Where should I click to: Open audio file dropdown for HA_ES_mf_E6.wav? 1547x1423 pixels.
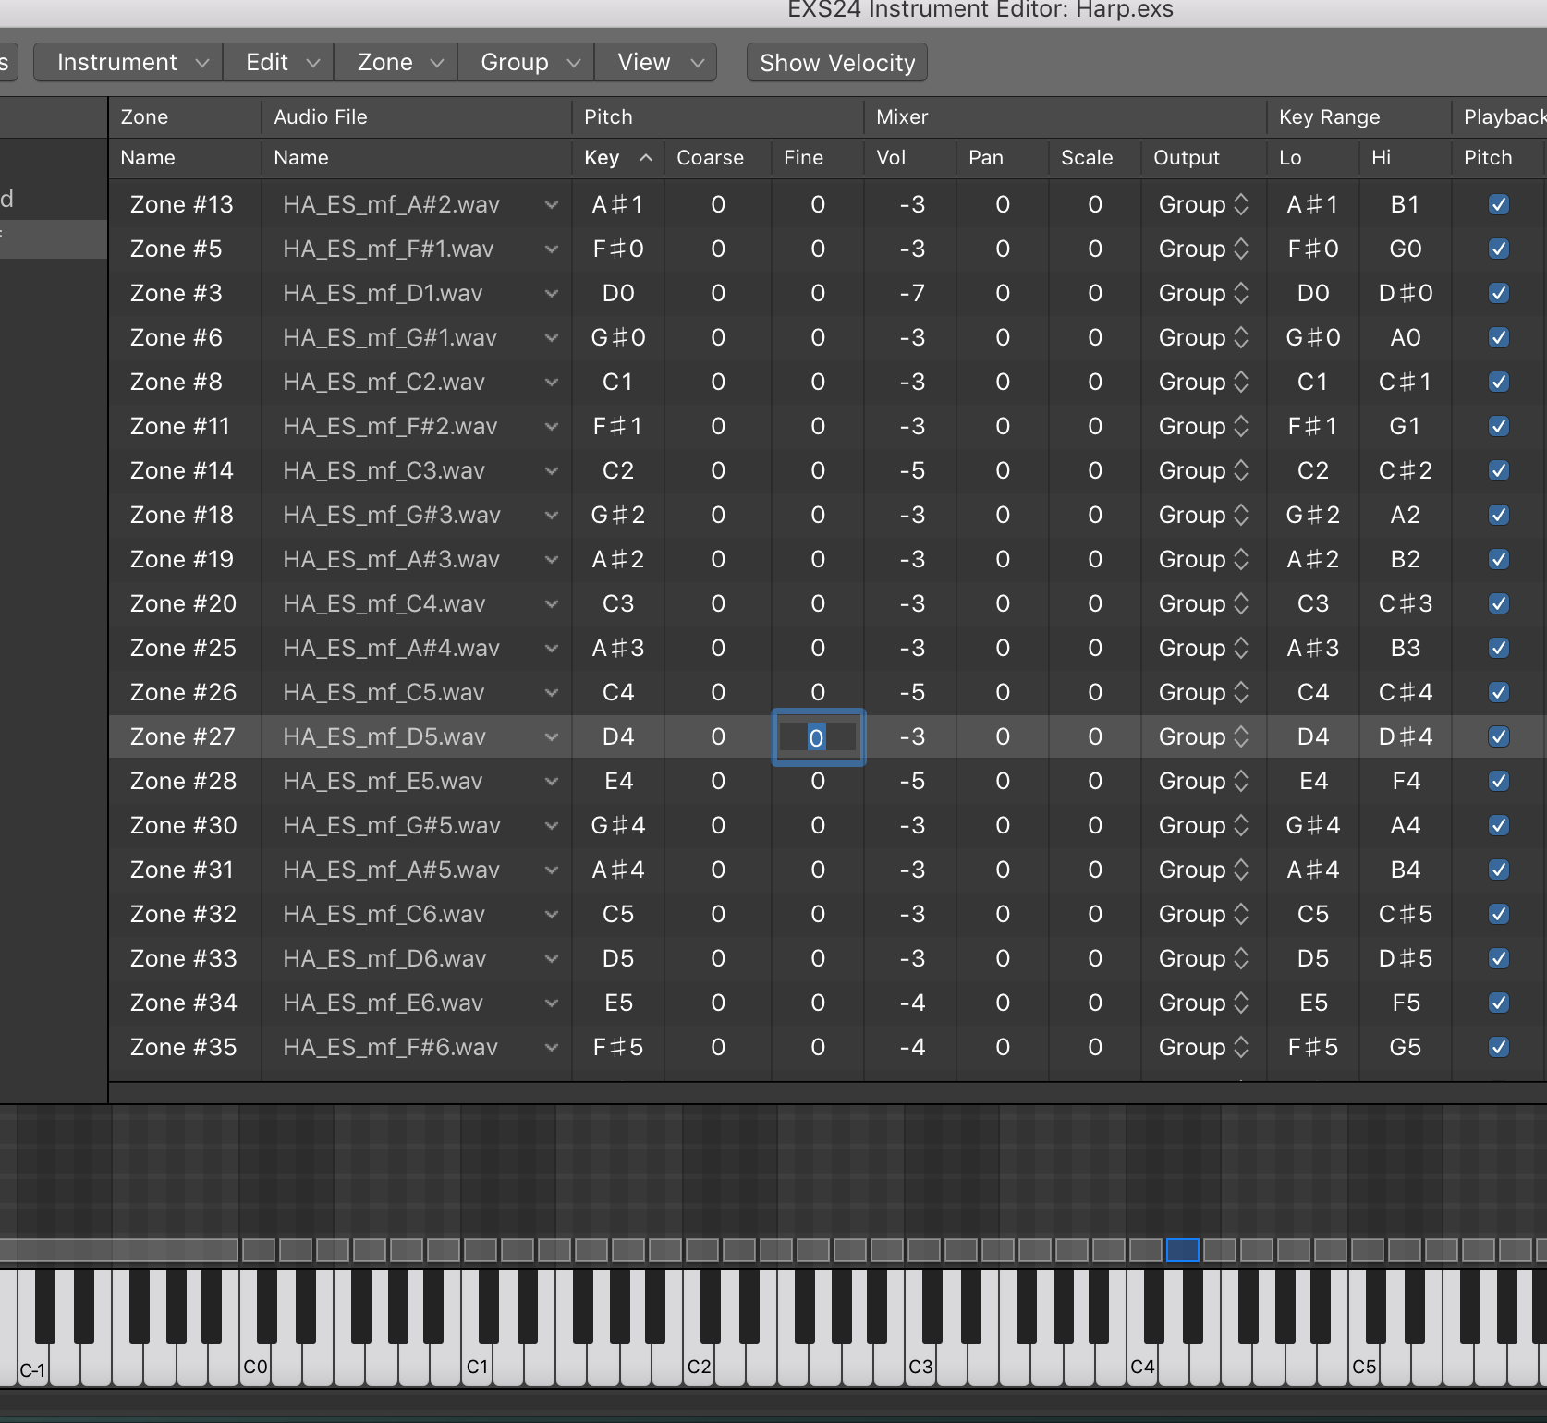click(x=552, y=1003)
